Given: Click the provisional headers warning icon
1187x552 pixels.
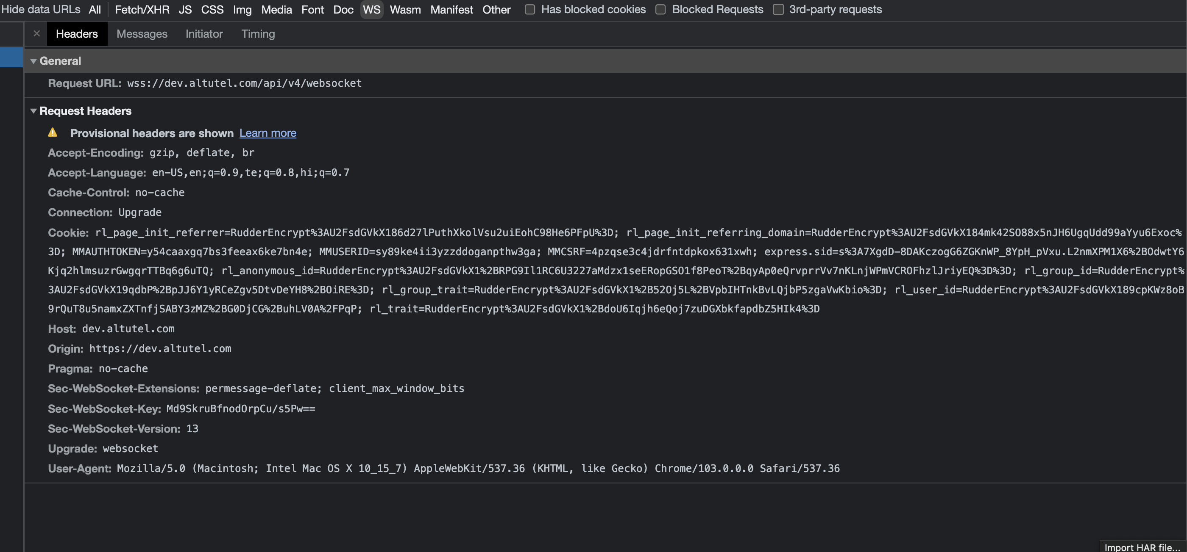Looking at the screenshot, I should coord(53,132).
